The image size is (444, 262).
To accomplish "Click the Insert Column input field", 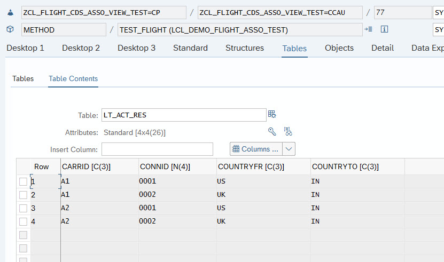I will [x=157, y=149].
